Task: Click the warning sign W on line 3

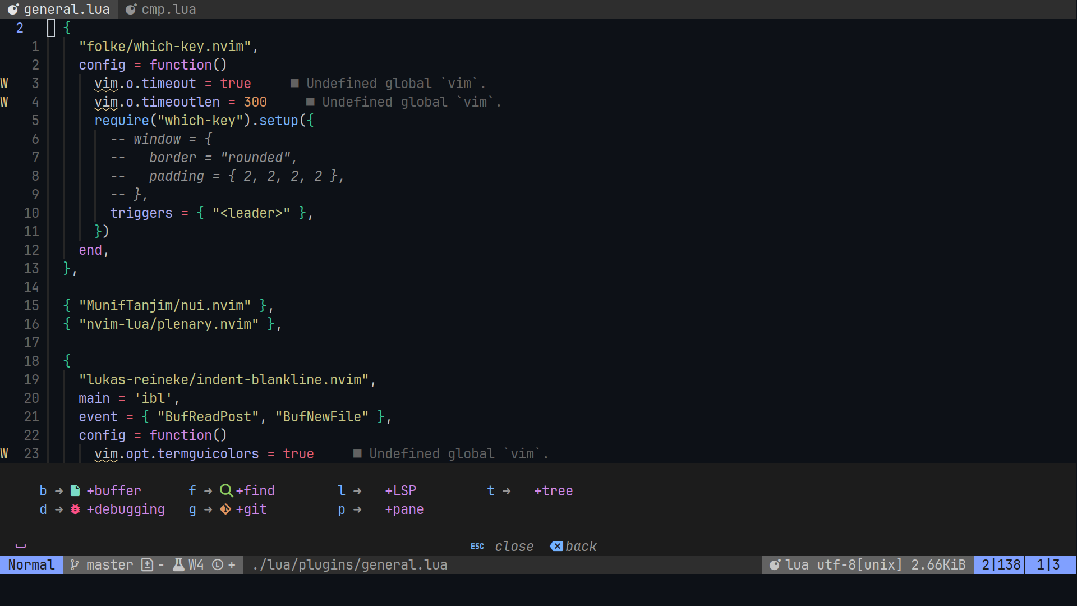Action: 4,84
